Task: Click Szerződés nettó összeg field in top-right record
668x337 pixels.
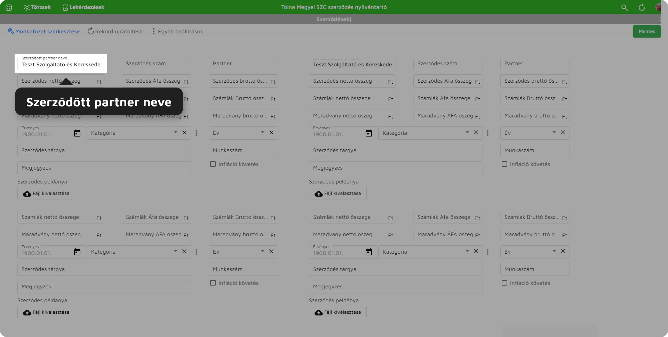Action: (x=352, y=81)
